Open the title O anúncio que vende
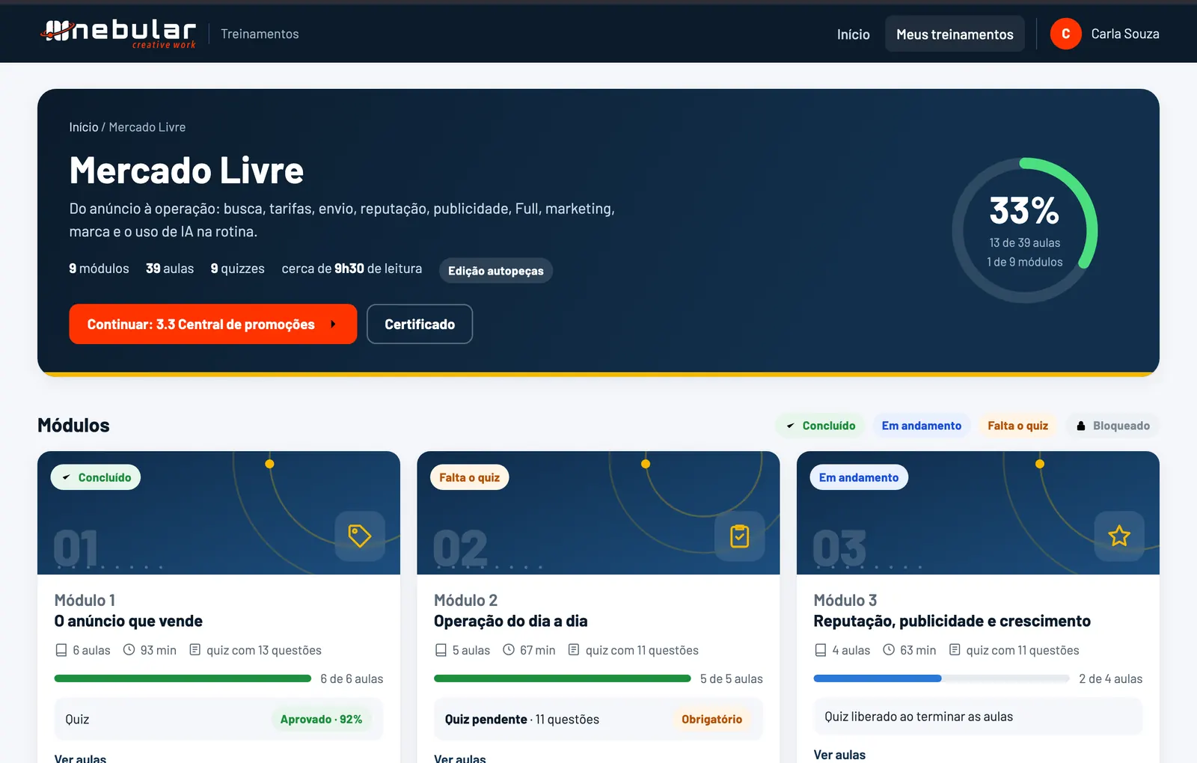Screen dimensions: 1197x763 coord(129,621)
